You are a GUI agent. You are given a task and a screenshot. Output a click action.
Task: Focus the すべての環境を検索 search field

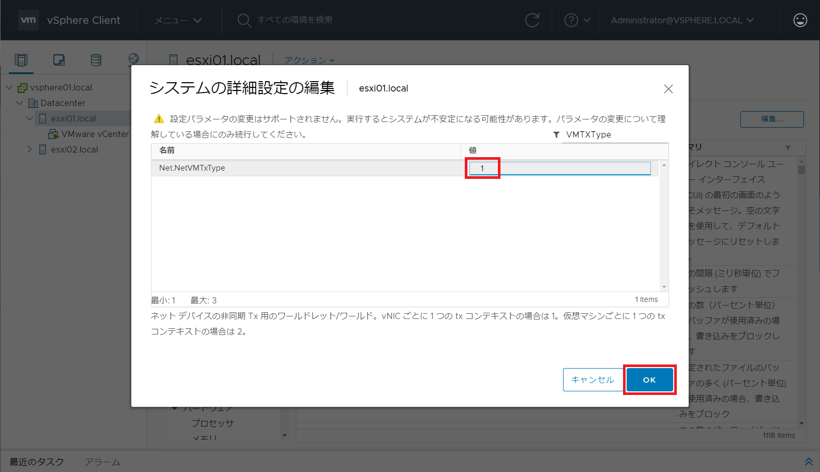tap(295, 20)
